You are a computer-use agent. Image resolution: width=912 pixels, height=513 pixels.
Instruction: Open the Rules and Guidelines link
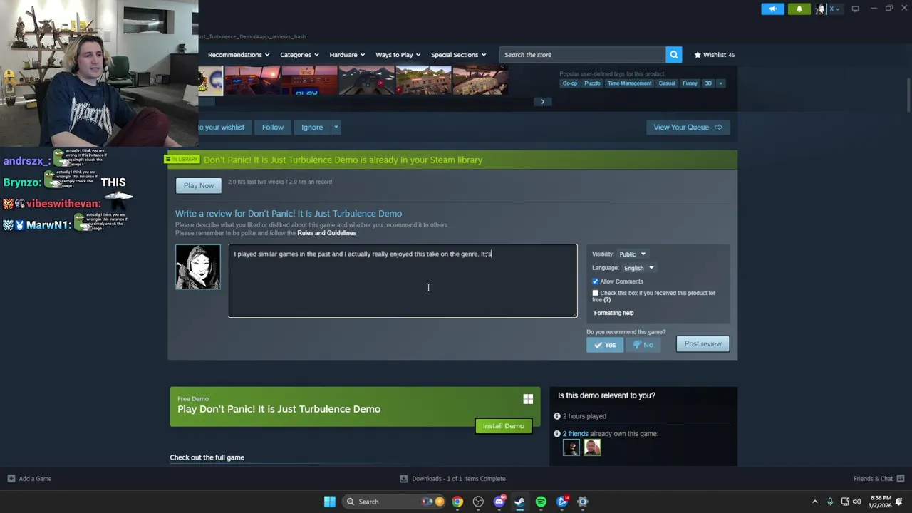(x=326, y=233)
